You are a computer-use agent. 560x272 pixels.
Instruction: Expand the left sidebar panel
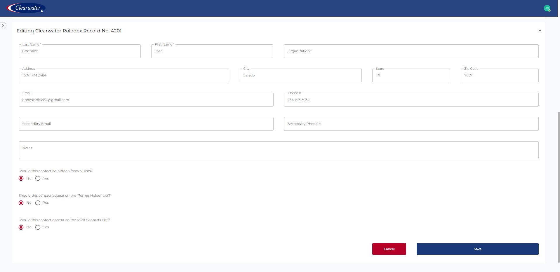click(3, 26)
